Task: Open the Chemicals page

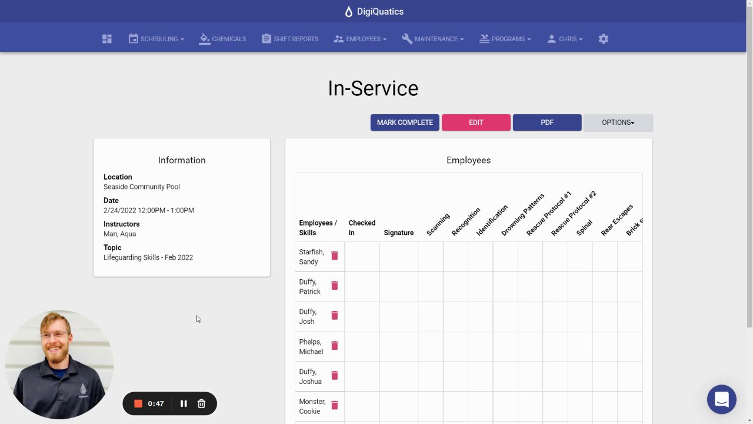Action: pyautogui.click(x=223, y=39)
